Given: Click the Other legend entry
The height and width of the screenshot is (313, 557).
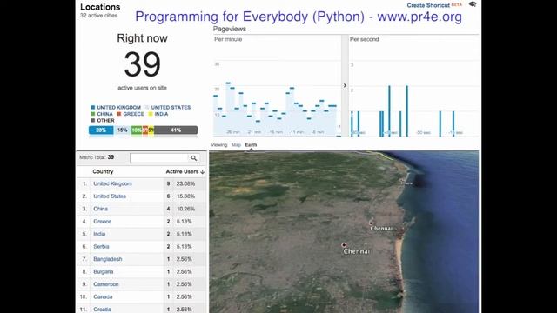Looking at the screenshot, I should point(103,120).
